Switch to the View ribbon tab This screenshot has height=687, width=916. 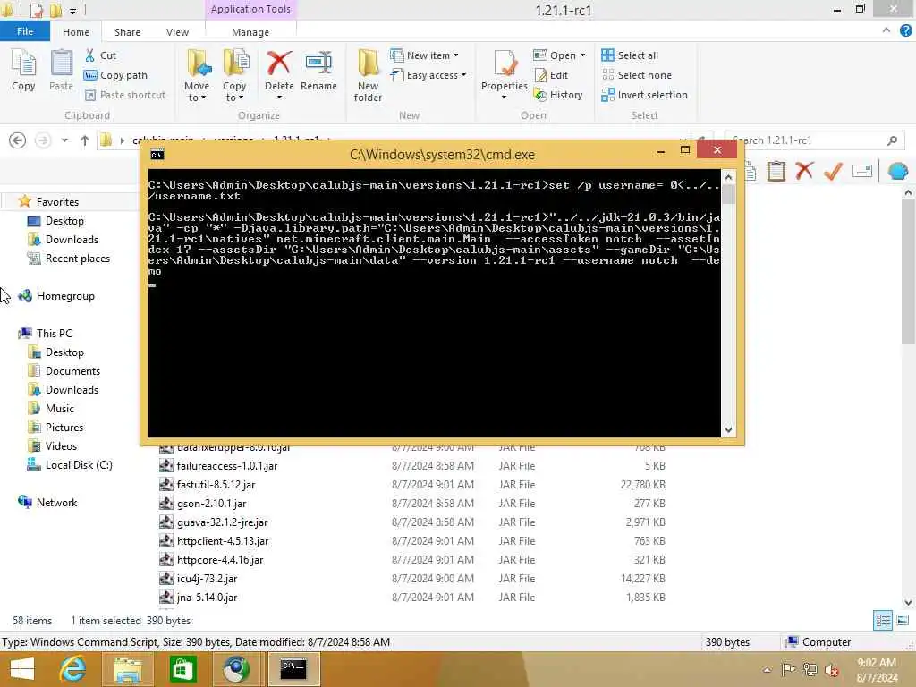[x=177, y=32]
